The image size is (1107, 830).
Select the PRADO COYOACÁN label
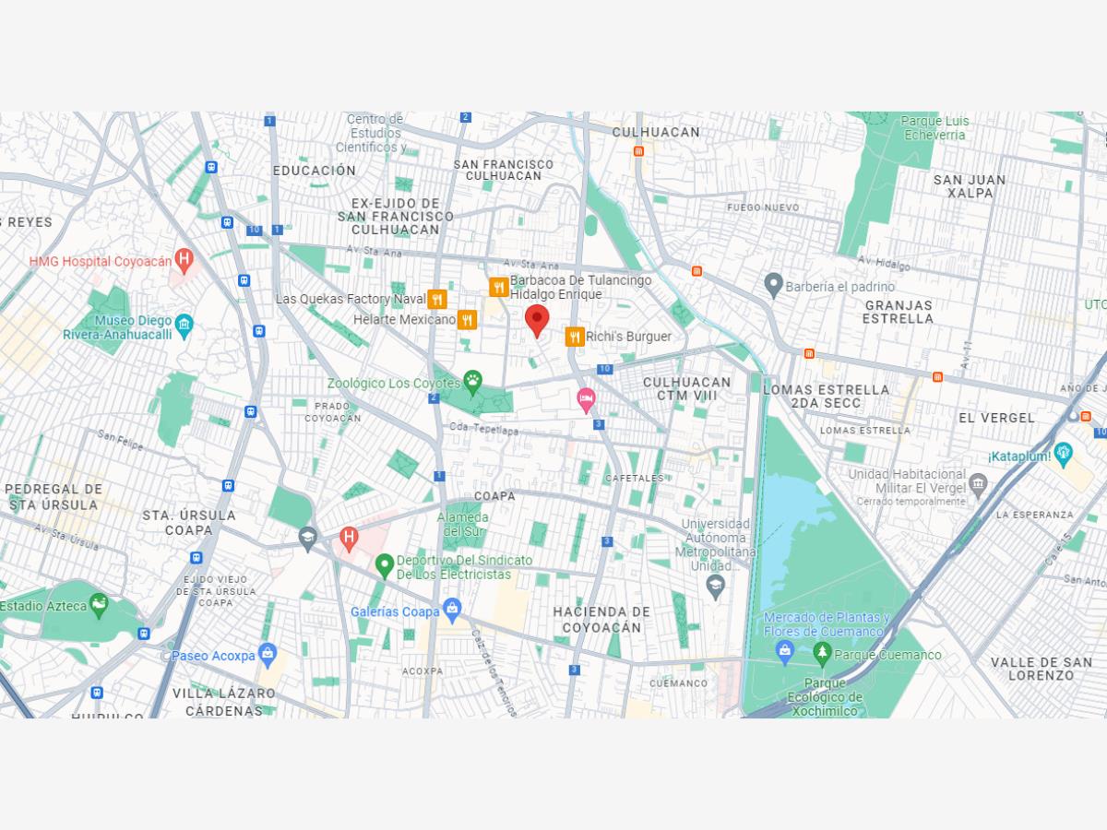pyautogui.click(x=332, y=411)
